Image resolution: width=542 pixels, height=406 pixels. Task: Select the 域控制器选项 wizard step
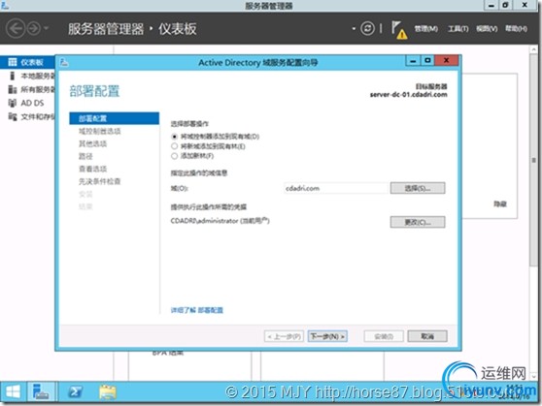[x=99, y=131]
